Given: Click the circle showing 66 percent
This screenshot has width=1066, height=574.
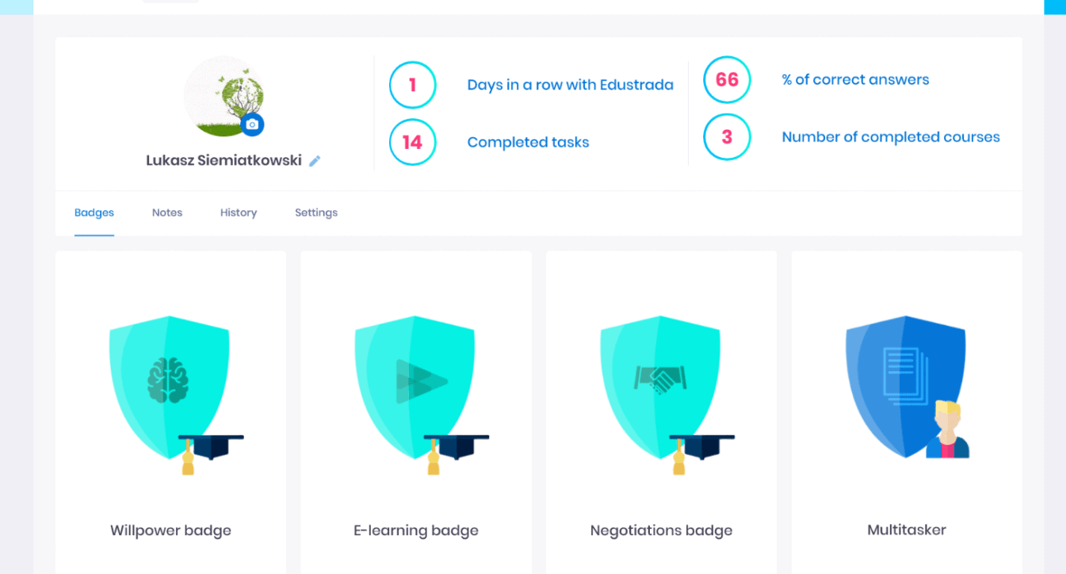Looking at the screenshot, I should tap(727, 79).
